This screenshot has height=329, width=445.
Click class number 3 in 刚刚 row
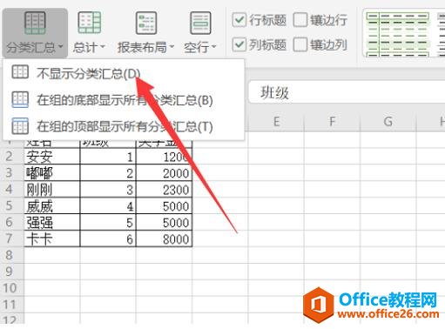point(108,190)
